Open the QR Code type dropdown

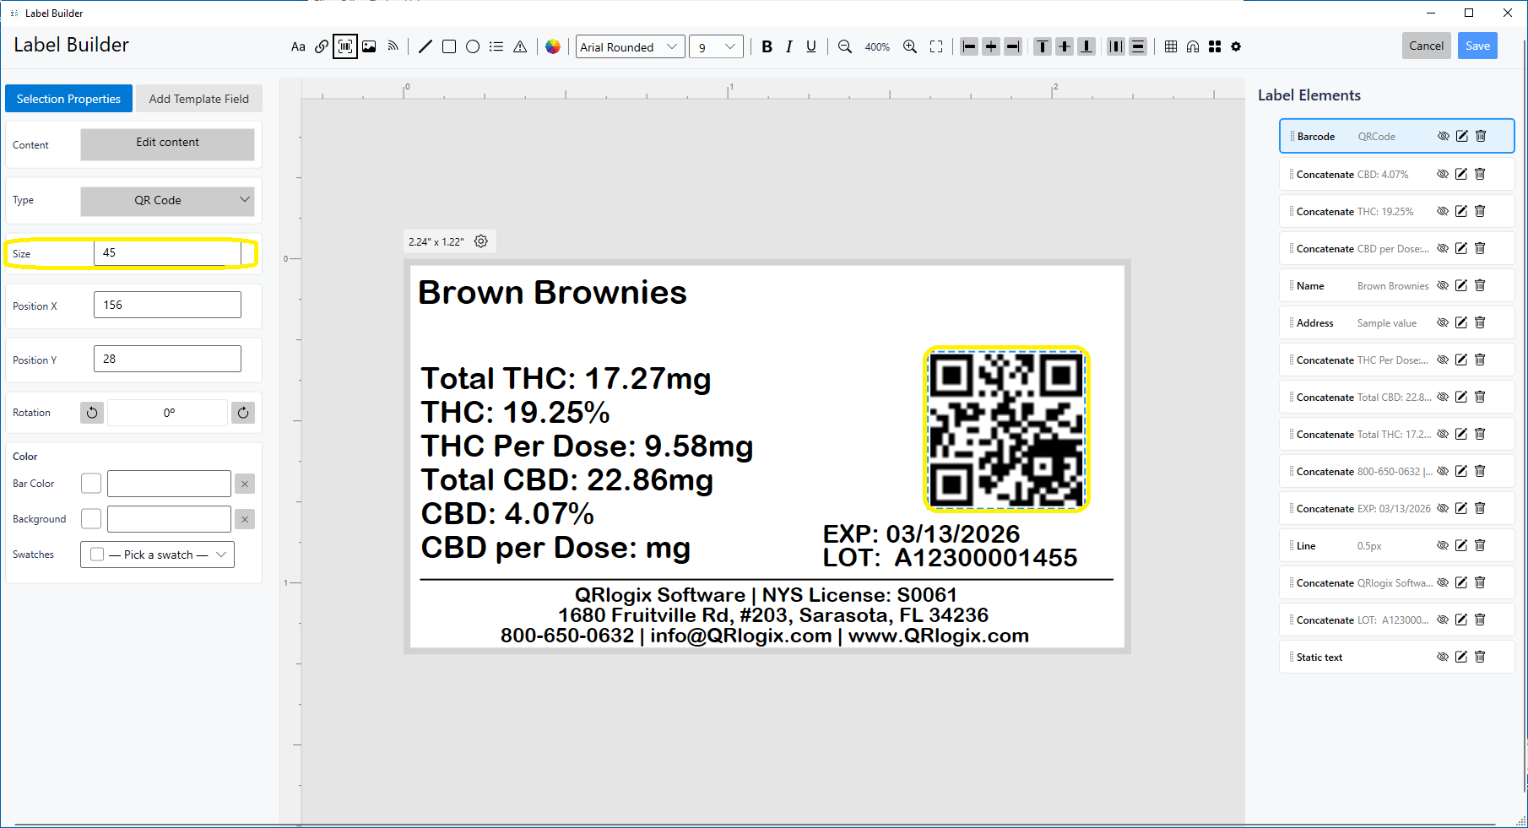(167, 200)
